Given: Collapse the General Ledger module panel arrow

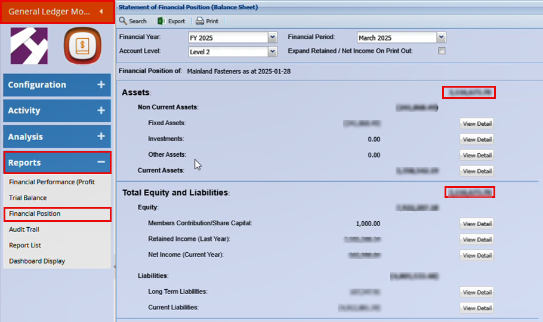Looking at the screenshot, I should click(101, 11).
